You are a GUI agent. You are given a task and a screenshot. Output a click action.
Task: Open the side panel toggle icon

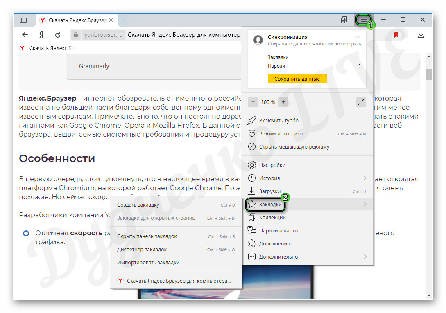click(23, 20)
